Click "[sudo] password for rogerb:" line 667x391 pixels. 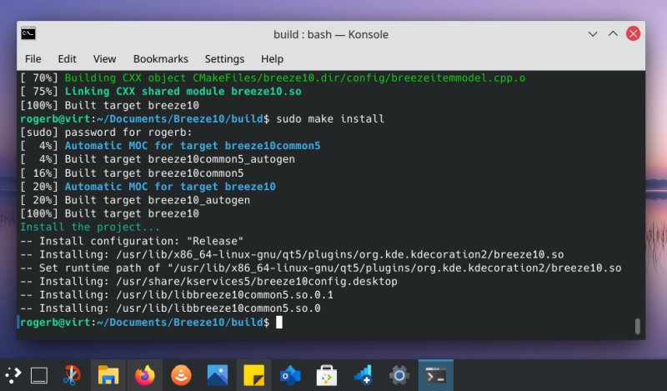pyautogui.click(x=107, y=133)
